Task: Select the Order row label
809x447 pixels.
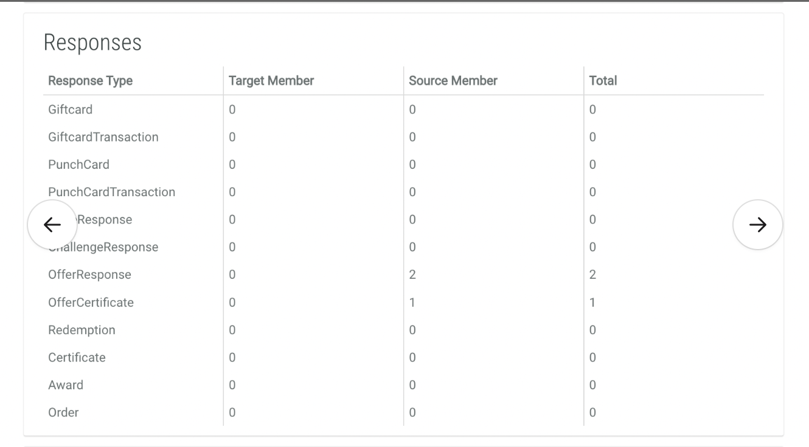Action: [x=63, y=413]
